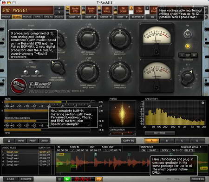The image size is (209, 182).
Task: Click the COPY TO button
Action: click(x=129, y=141)
